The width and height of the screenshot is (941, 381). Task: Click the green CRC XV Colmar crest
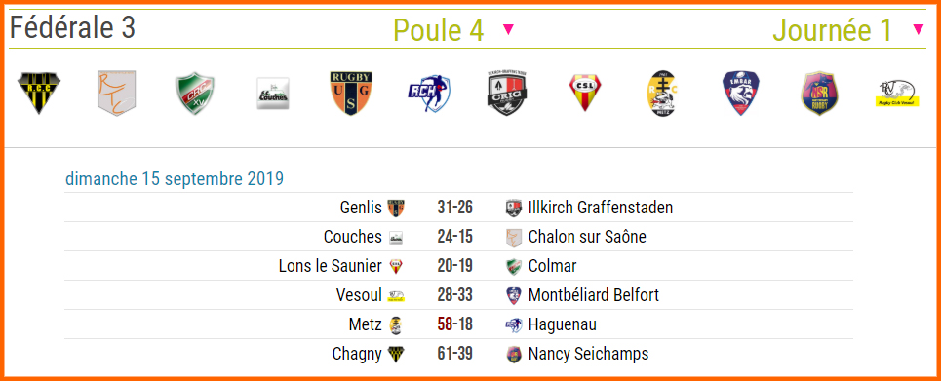pos(195,94)
